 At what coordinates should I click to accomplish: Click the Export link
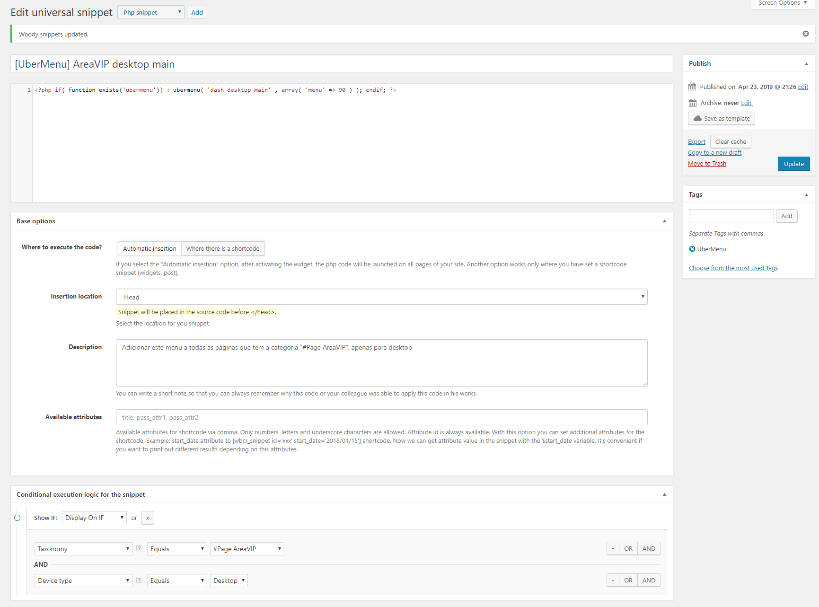(x=696, y=141)
